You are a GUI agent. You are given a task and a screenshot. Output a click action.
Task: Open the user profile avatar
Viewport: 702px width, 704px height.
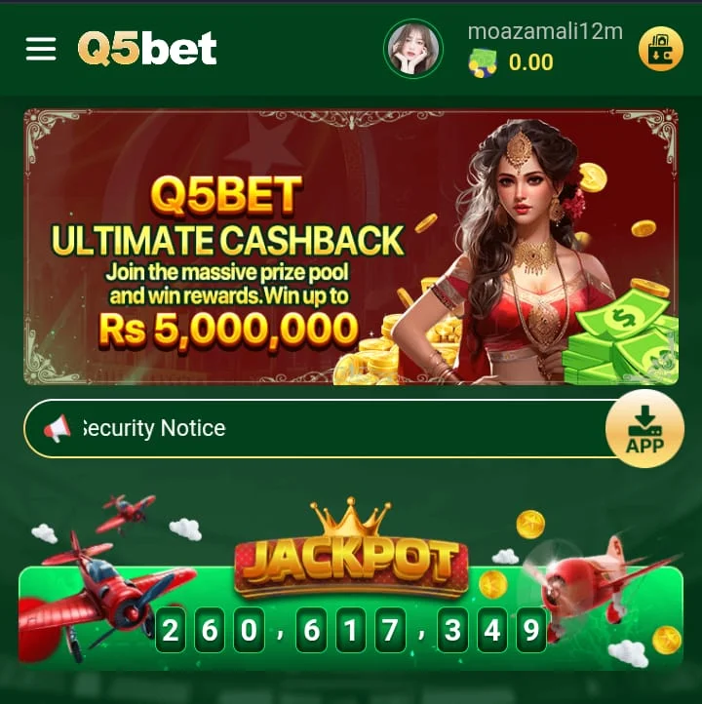(413, 49)
